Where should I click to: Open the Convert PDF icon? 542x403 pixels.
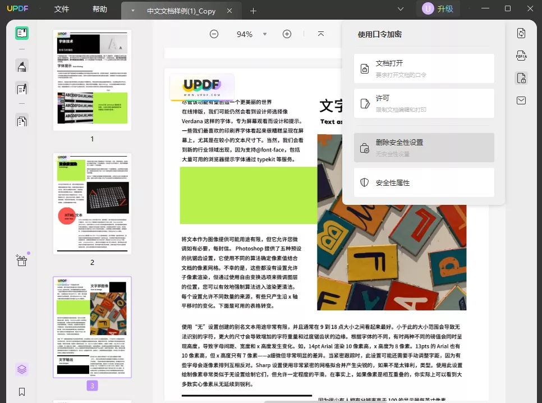pos(521,33)
